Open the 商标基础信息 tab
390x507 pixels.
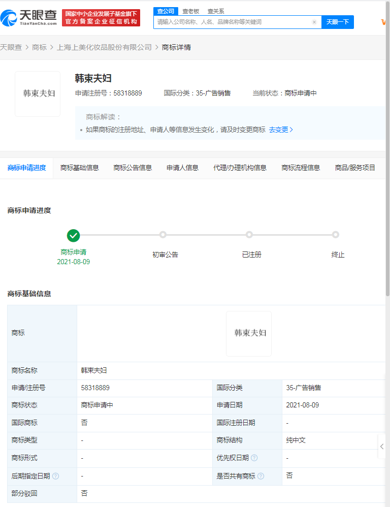tap(79, 168)
